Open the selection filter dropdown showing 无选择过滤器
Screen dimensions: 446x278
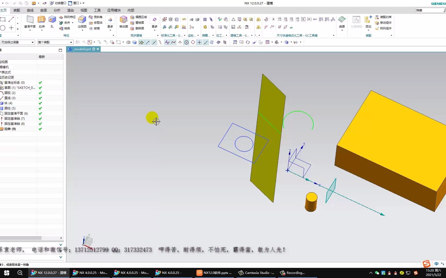[33, 42]
